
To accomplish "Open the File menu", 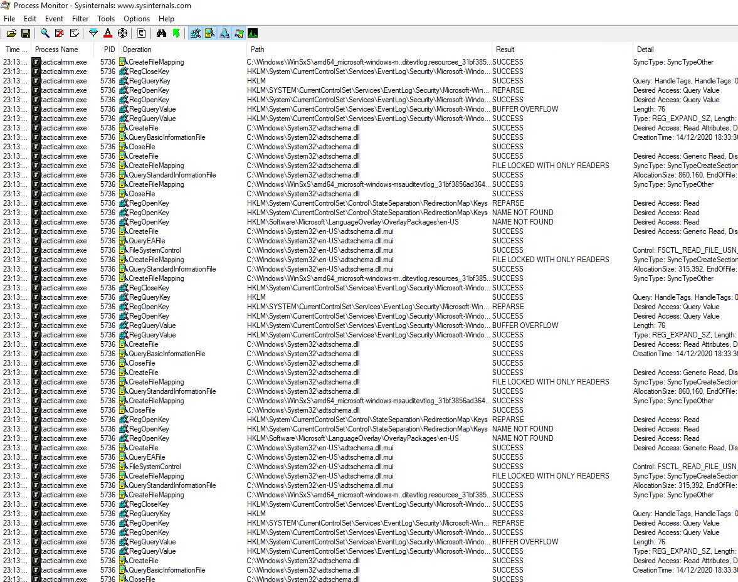I will [x=9, y=19].
